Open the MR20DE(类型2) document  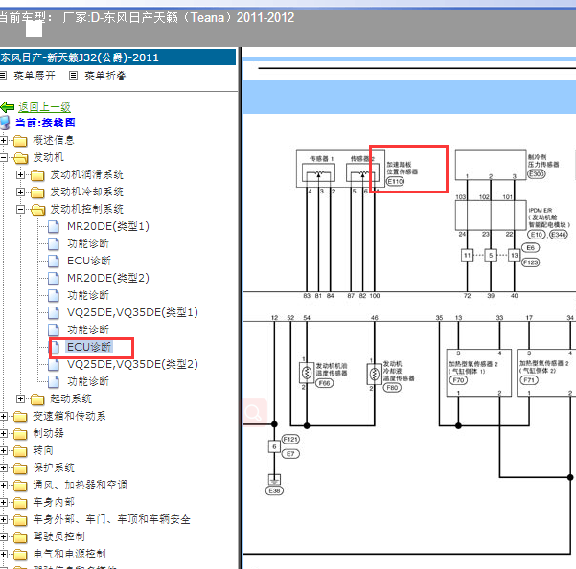click(108, 278)
